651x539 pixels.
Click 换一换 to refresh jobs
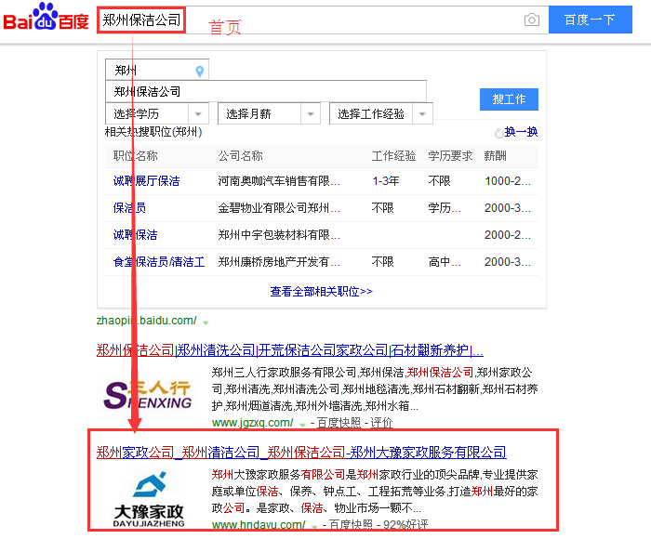[x=521, y=132]
